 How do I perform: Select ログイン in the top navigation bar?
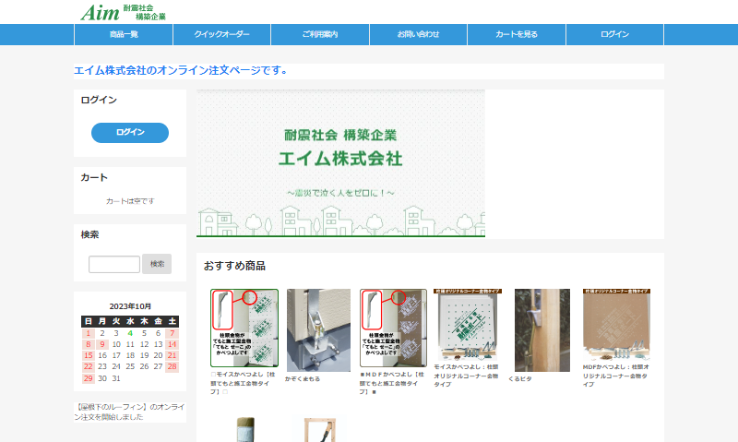coord(614,34)
